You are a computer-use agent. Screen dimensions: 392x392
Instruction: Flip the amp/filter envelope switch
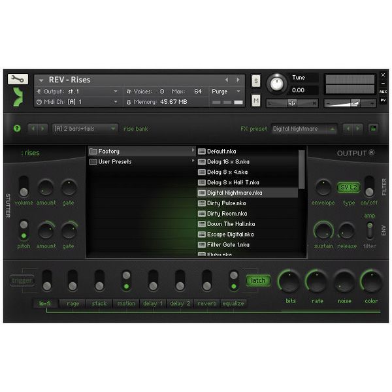370,231
